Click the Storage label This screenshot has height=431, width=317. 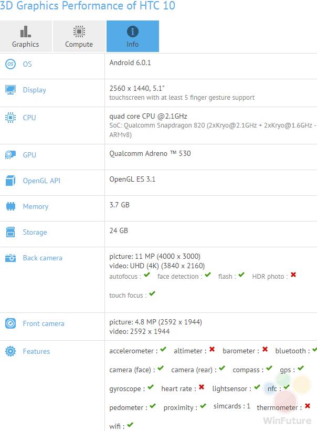(x=35, y=233)
